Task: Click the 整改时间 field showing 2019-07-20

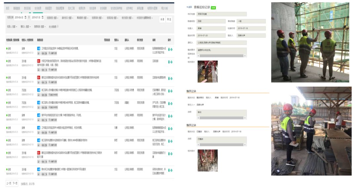Action: tap(211, 36)
